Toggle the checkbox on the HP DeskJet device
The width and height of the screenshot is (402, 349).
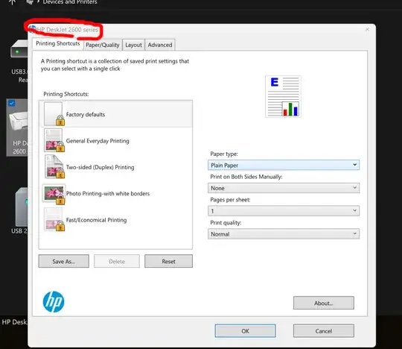point(11,104)
